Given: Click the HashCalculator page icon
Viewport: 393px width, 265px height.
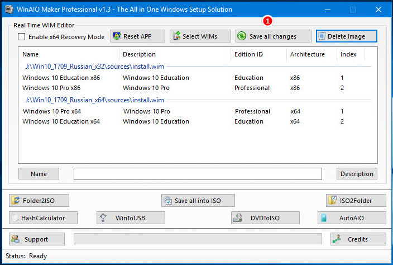Looking at the screenshot, I should 15,217.
